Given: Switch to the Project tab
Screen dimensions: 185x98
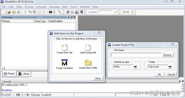Looking at the screenshot, I should 9,74.
